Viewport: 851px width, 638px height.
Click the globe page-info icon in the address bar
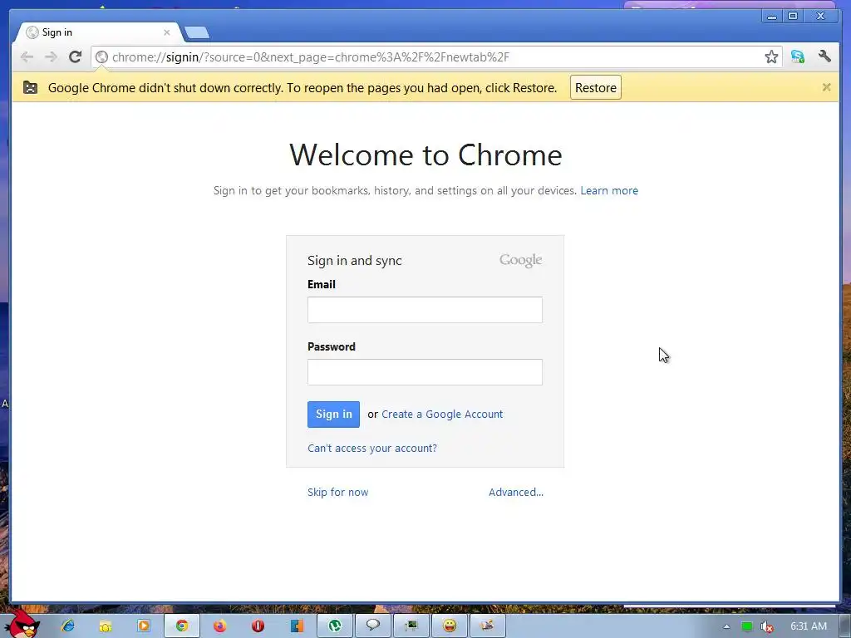coord(101,57)
